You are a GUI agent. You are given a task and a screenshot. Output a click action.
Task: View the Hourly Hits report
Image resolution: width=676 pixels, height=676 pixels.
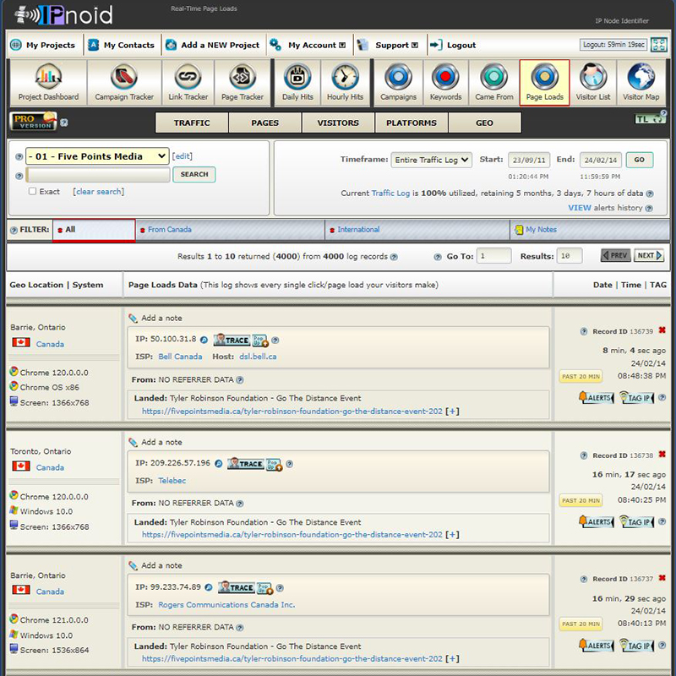tap(345, 83)
